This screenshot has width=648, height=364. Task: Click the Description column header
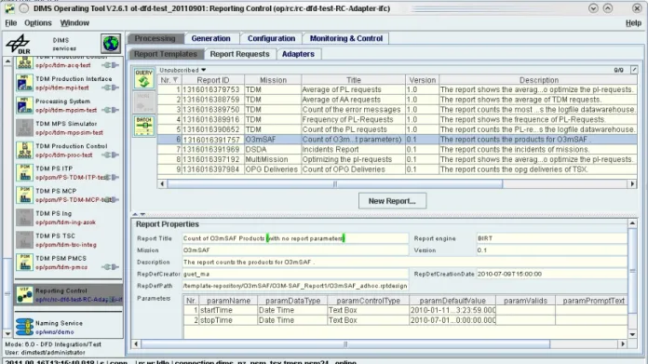point(538,80)
